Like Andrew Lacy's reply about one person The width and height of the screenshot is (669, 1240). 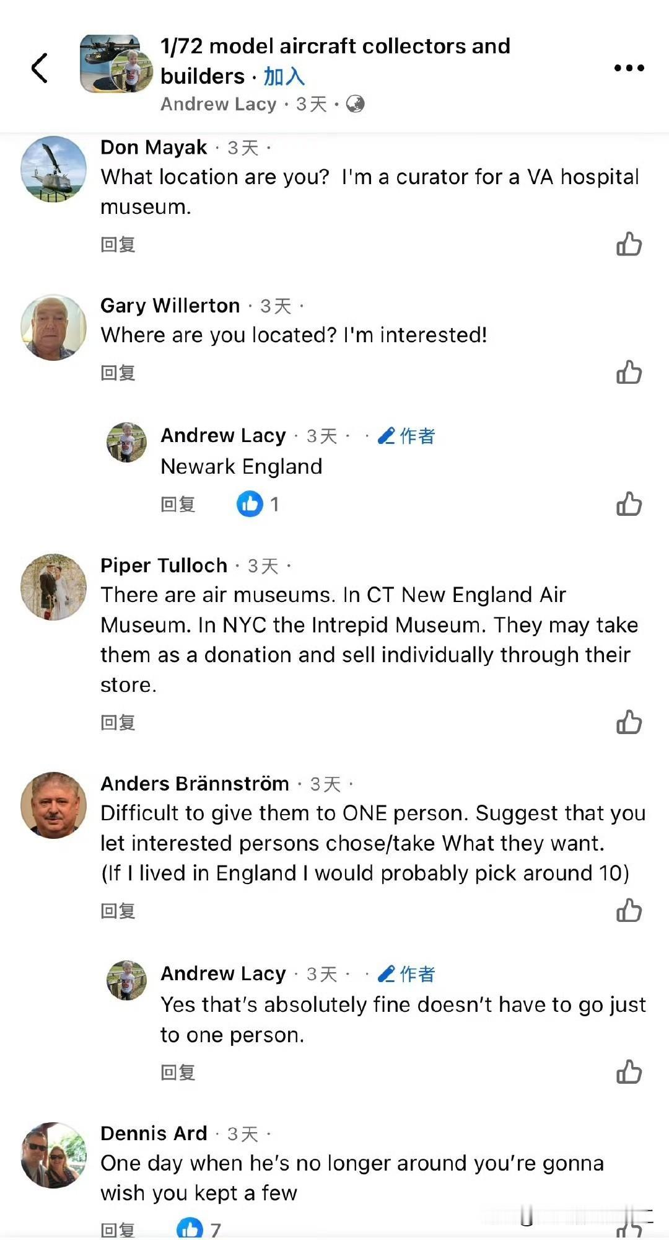coord(629,1072)
